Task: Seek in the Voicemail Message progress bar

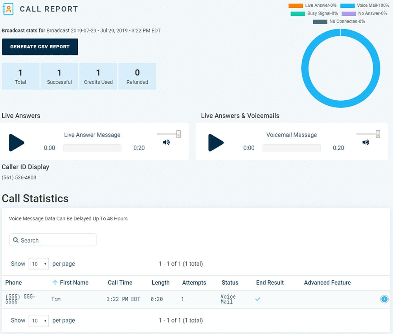Action: point(292,148)
